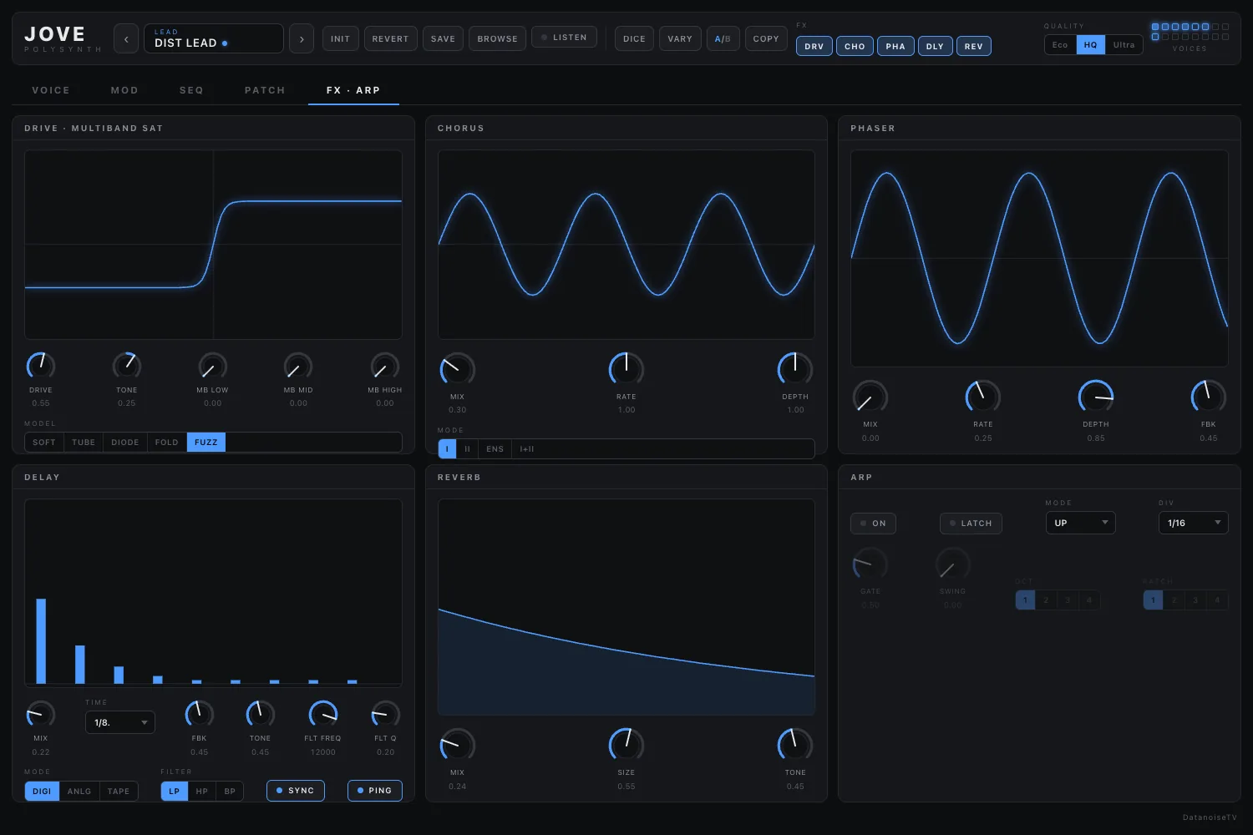Turn the reverb MIX knob

coord(457,745)
